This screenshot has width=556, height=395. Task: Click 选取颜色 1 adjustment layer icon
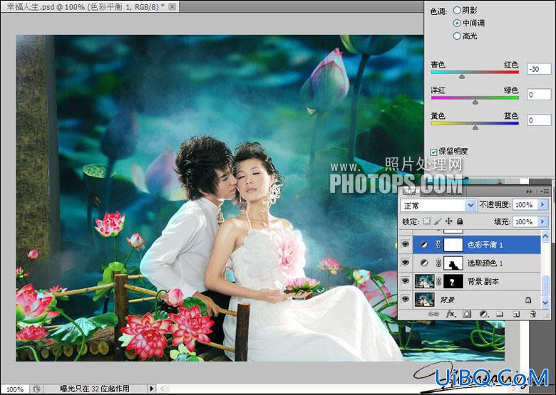point(424,263)
